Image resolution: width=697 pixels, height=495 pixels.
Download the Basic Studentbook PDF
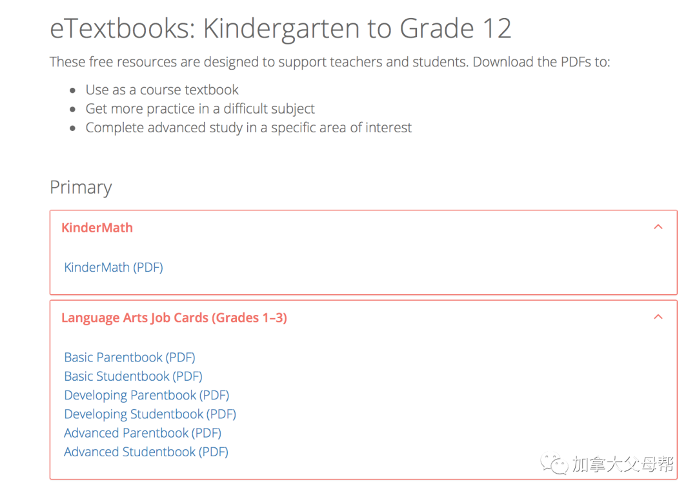[132, 376]
